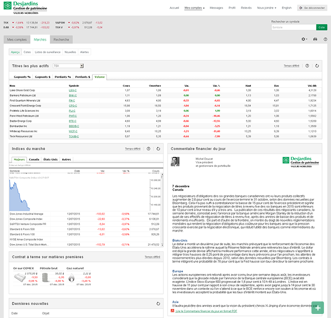Open symbol link for Whitecap Resources Inc
Viewport: 331px width, 318px height.
click(x=73, y=131)
